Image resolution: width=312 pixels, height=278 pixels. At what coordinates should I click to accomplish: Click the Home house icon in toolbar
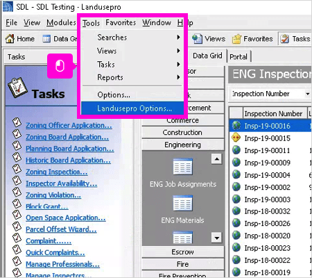[x=10, y=39]
